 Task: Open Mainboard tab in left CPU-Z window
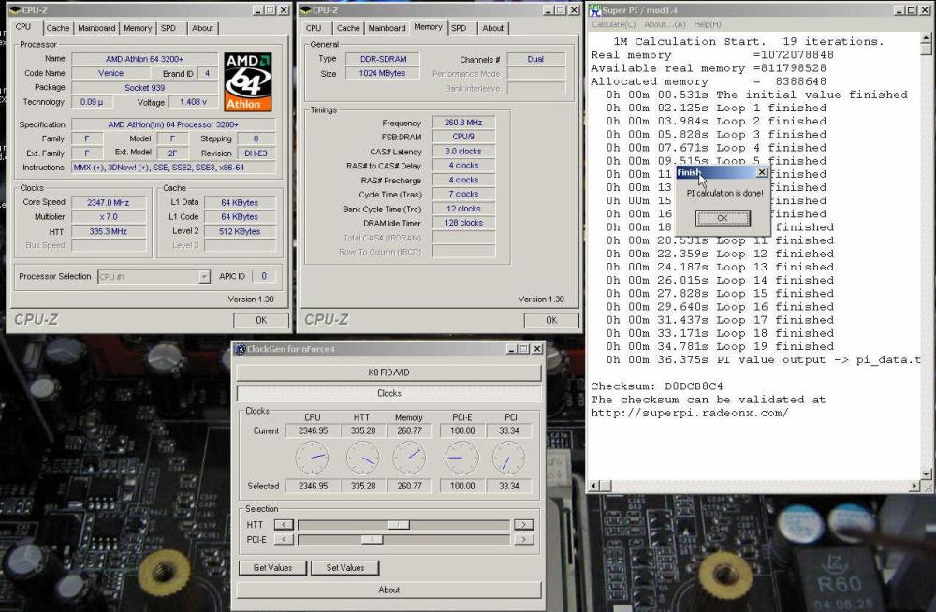click(96, 28)
